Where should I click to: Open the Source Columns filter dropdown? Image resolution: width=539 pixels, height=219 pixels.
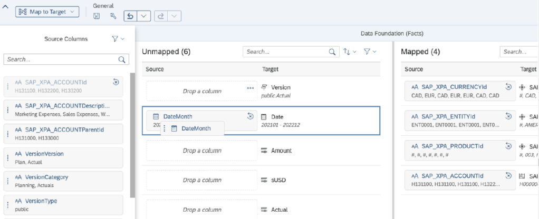coord(118,39)
